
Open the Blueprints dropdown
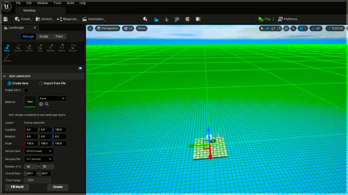(68, 19)
